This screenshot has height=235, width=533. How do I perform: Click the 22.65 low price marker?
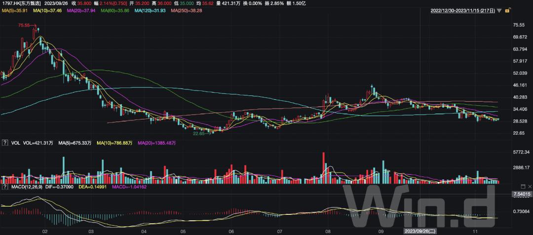coord(198,133)
